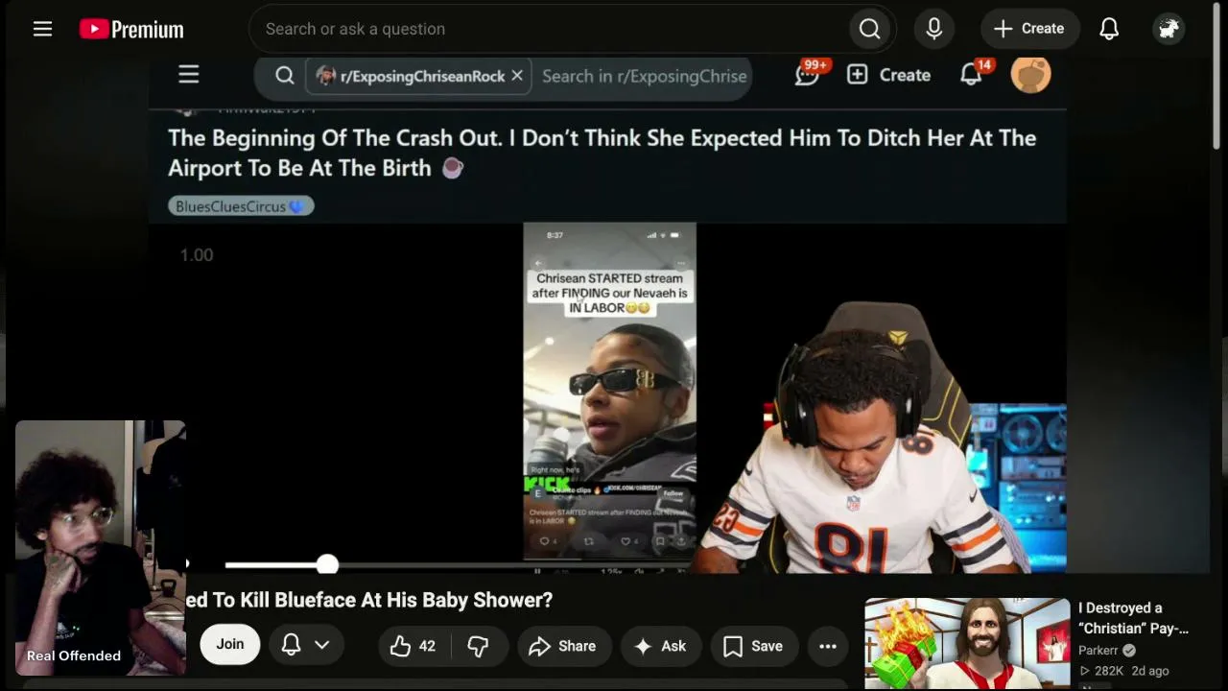Open the Ask AI button
Screen dimensions: 1228x691
pos(660,646)
